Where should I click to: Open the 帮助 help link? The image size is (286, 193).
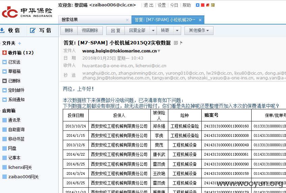(187, 5)
